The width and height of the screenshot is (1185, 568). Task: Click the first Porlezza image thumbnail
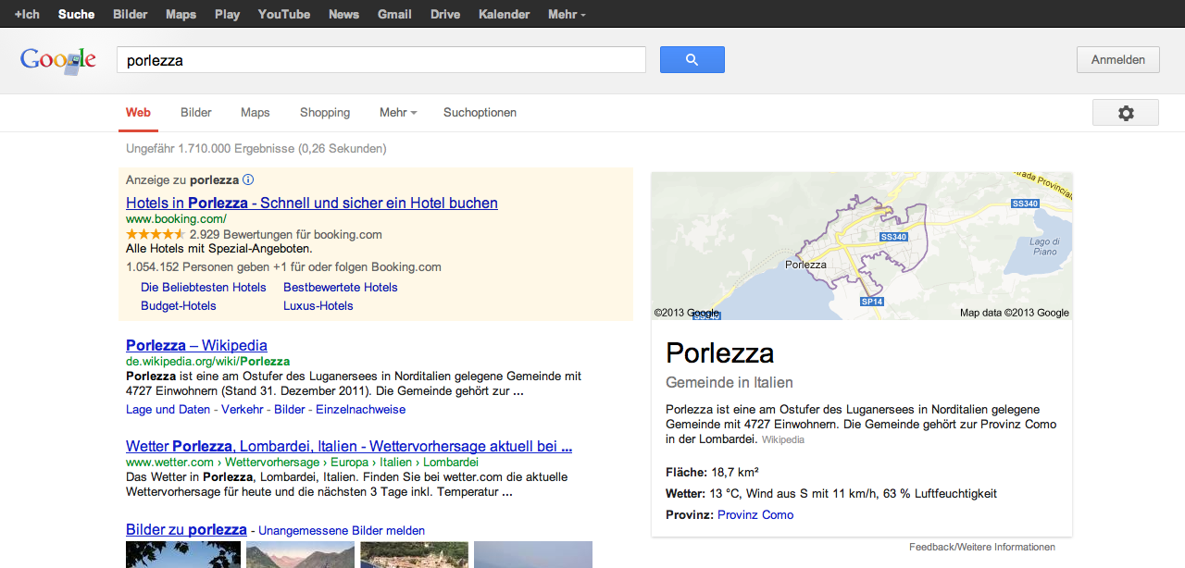coord(183,555)
